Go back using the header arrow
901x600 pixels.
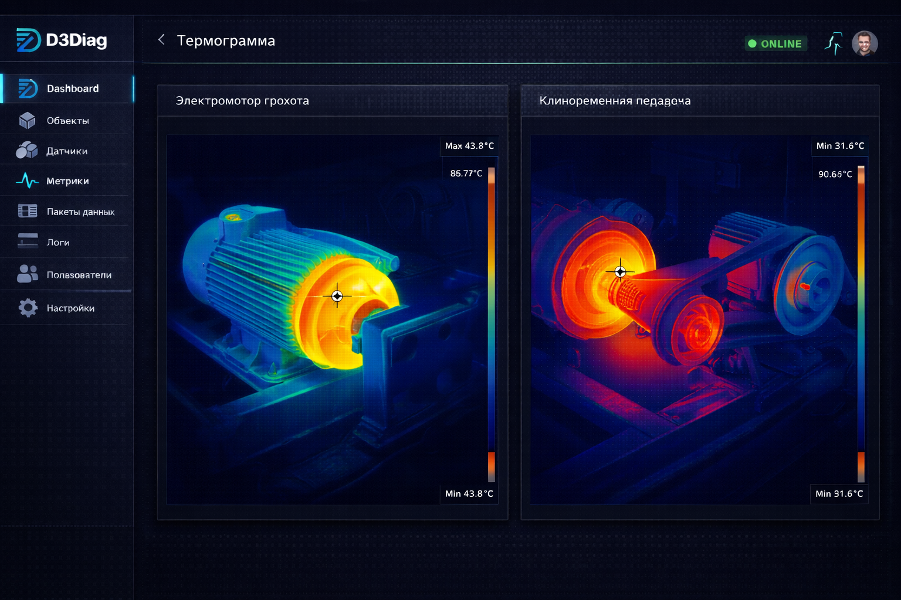point(161,40)
